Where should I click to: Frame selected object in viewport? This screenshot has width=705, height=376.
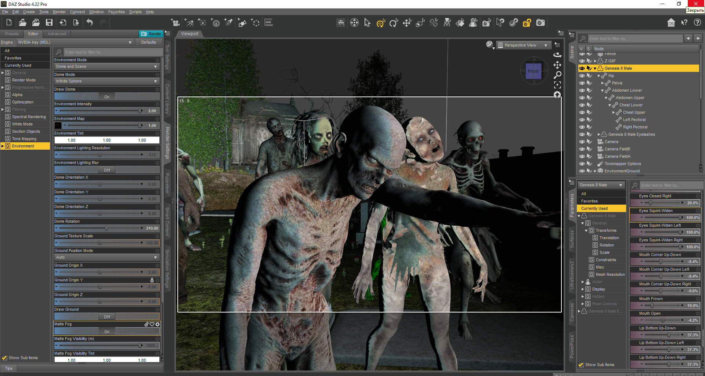tap(557, 85)
